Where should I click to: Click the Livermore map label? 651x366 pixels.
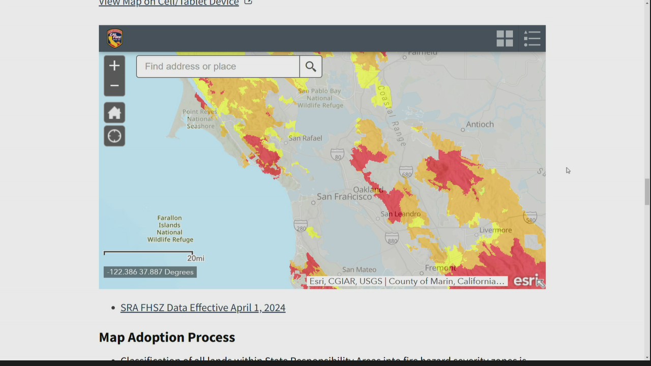pos(495,230)
